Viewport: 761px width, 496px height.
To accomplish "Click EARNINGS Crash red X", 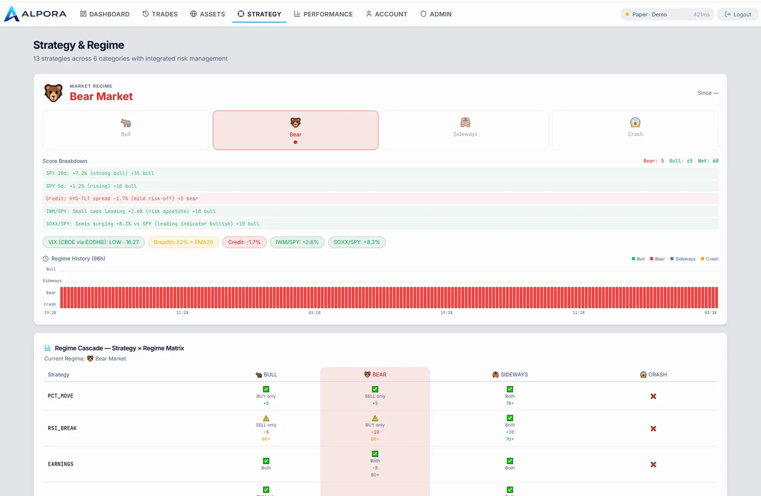I will tap(654, 465).
